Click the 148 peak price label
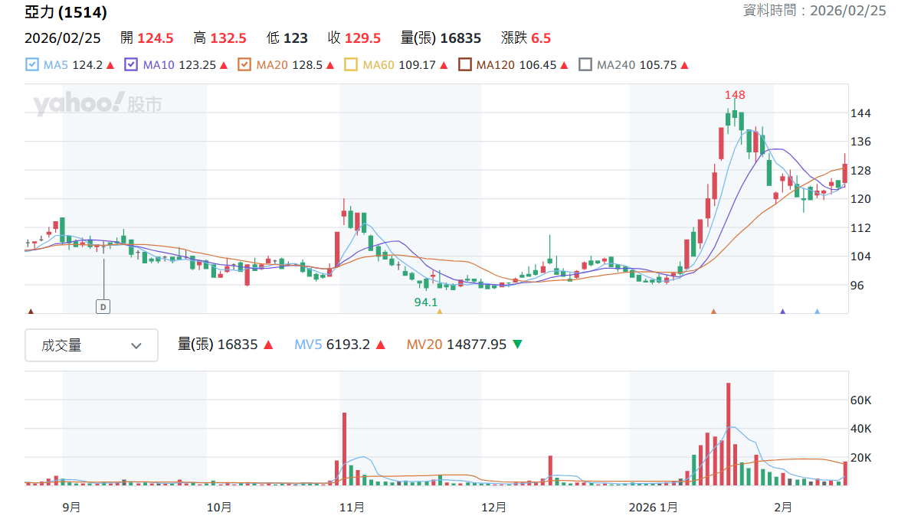 point(735,95)
